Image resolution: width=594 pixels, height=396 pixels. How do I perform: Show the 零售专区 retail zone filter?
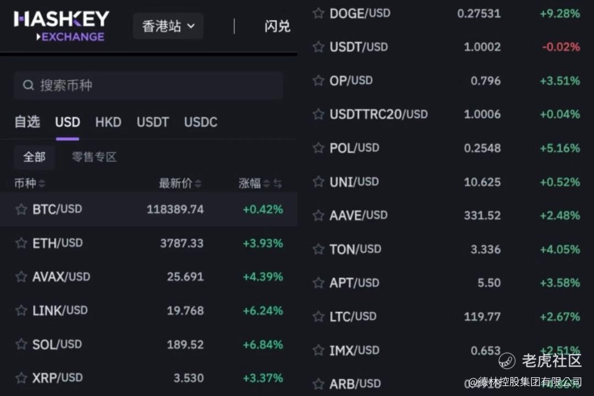(x=94, y=157)
